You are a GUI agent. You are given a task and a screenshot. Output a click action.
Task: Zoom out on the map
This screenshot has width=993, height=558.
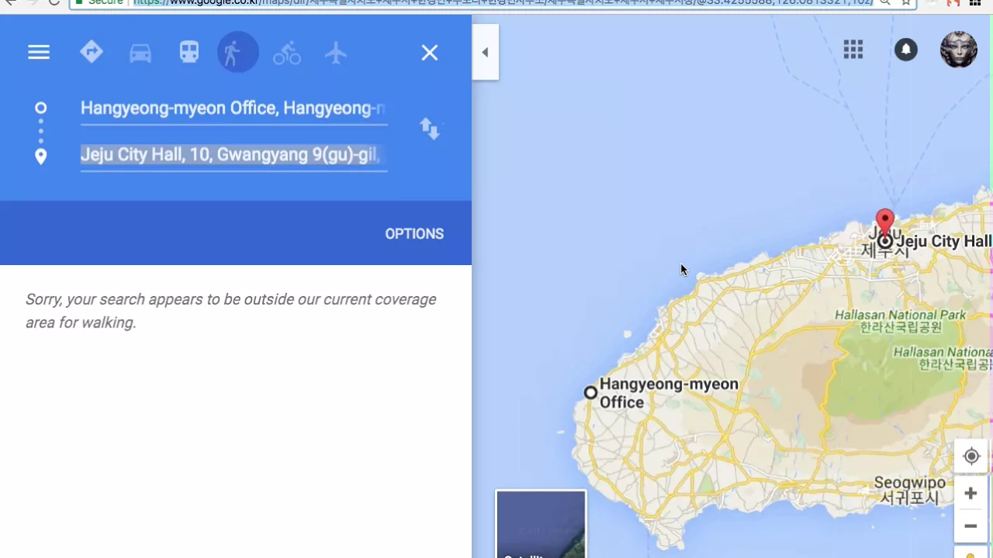pos(971,526)
